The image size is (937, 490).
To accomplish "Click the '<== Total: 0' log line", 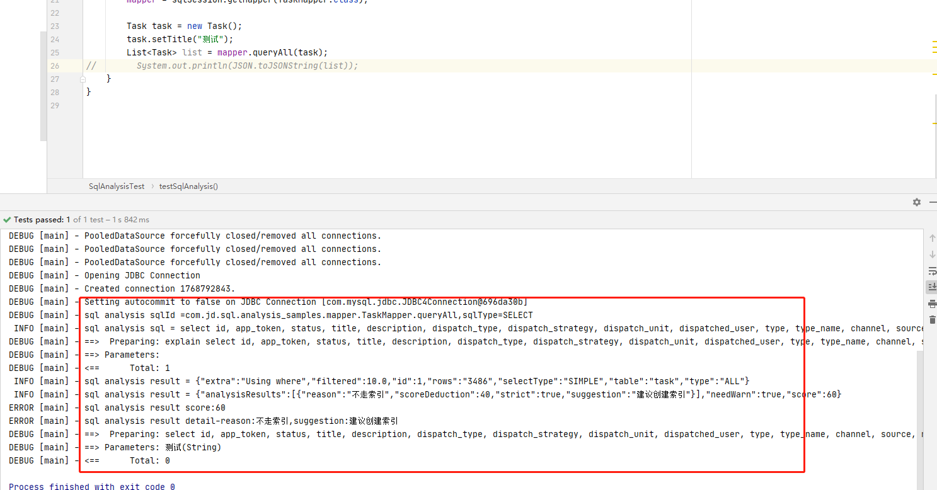I will point(89,460).
